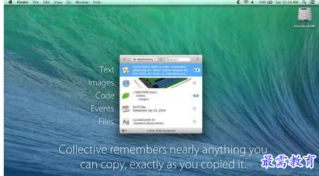This screenshot has height=176, width=319.
Task: Open the File menu
Action: [x=36, y=2]
